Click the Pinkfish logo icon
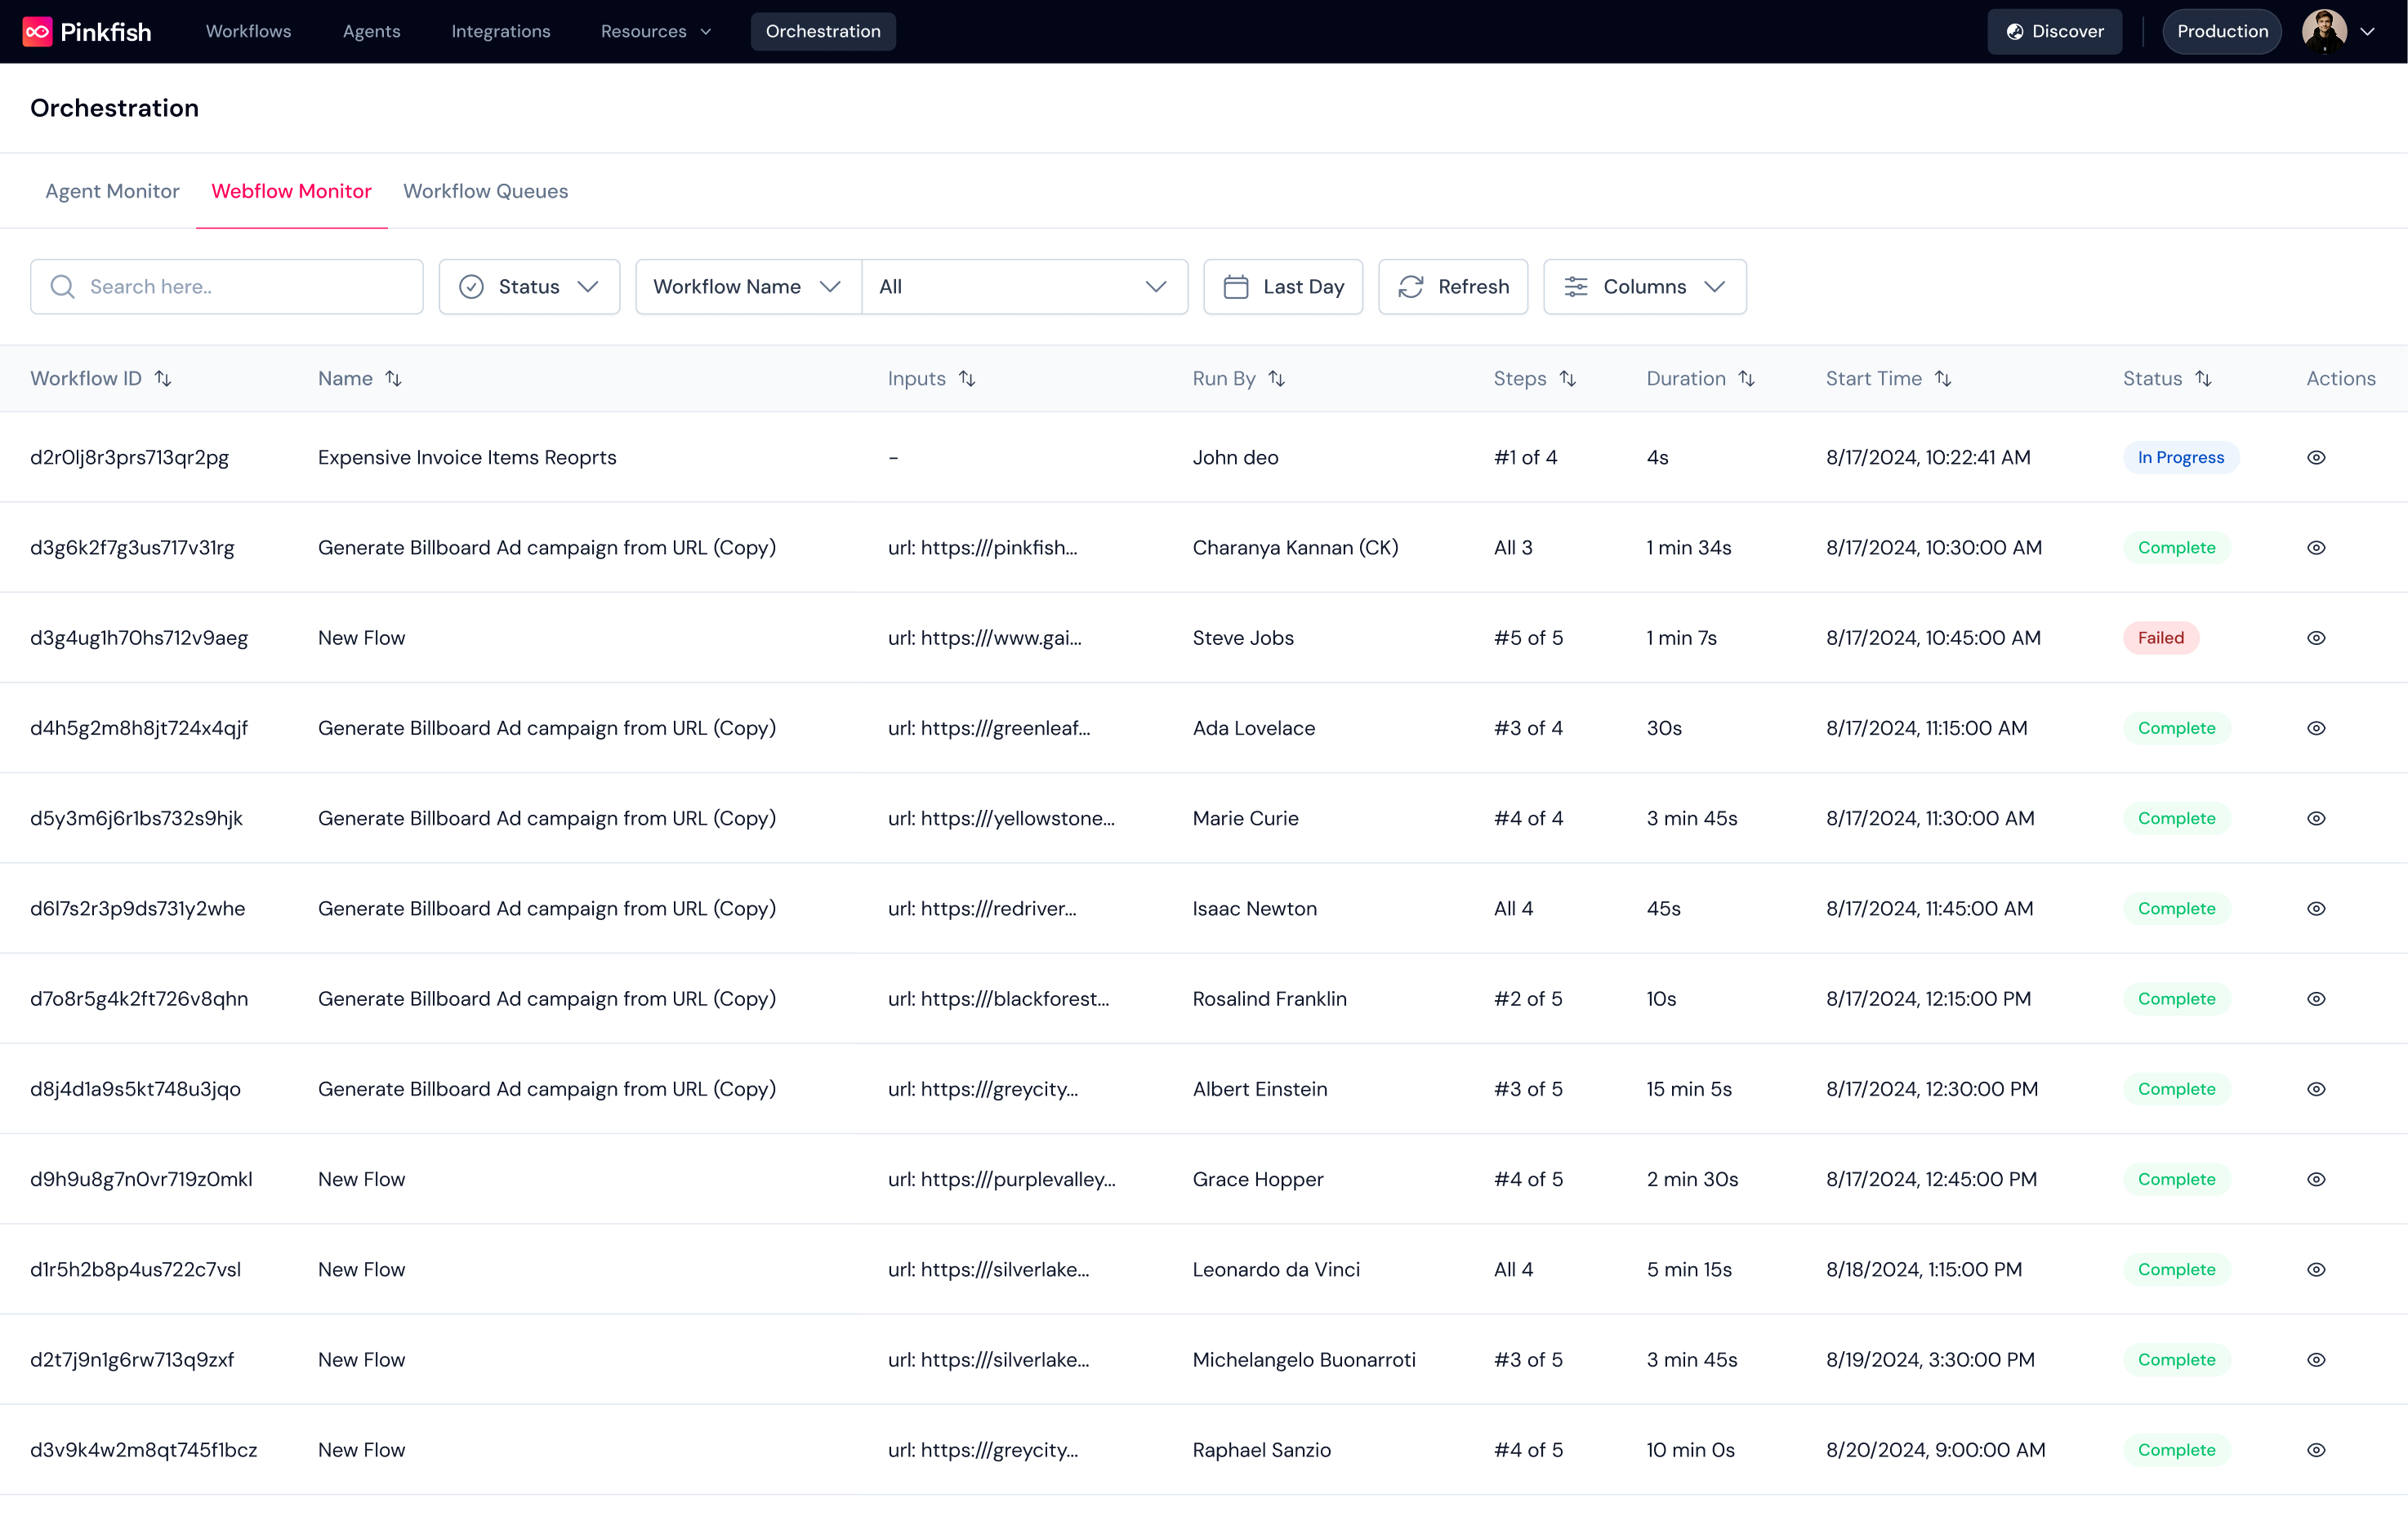Screen dimensions: 2408x1525 (x=37, y=31)
